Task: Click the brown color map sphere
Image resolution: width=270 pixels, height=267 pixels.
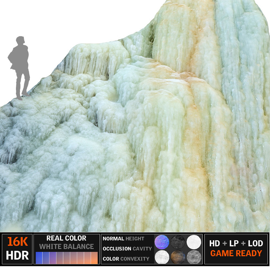Action: pos(178,257)
